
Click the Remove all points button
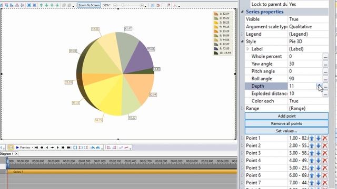click(x=286, y=123)
